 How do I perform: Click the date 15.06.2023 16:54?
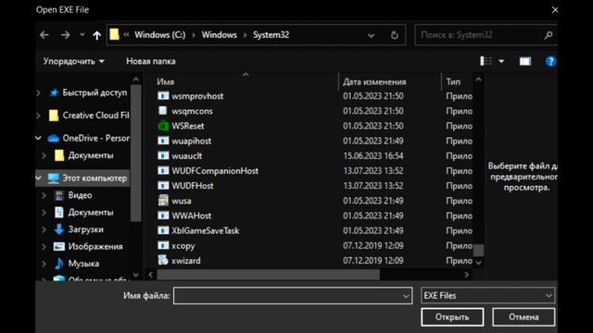[372, 156]
